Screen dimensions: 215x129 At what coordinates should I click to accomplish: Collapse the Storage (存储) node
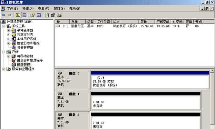[4, 52]
